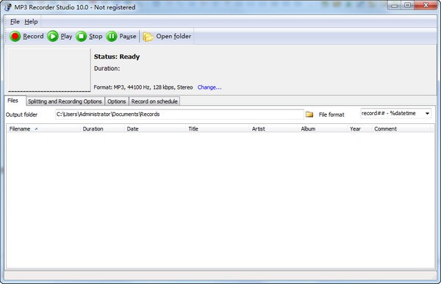Sort the list by Duration column
Screen dimensions: 441x284
tap(102, 128)
